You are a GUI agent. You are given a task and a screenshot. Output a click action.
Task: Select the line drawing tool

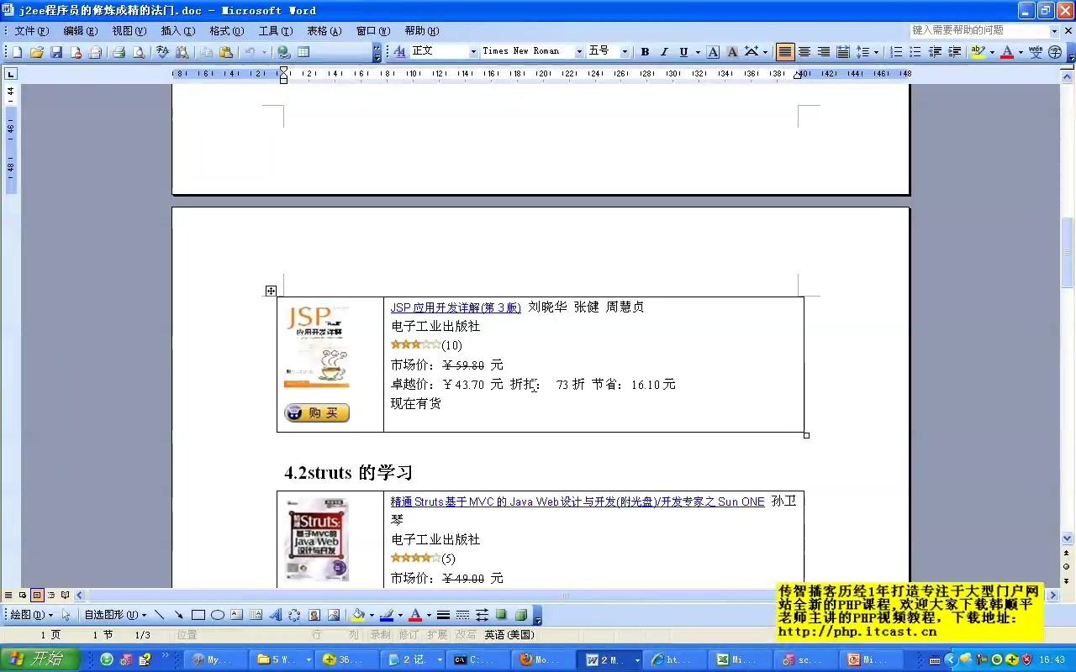pyautogui.click(x=159, y=615)
